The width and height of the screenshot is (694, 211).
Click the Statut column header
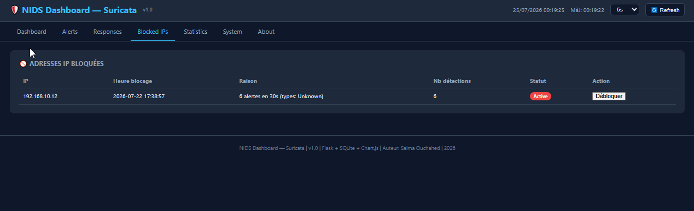pyautogui.click(x=538, y=81)
